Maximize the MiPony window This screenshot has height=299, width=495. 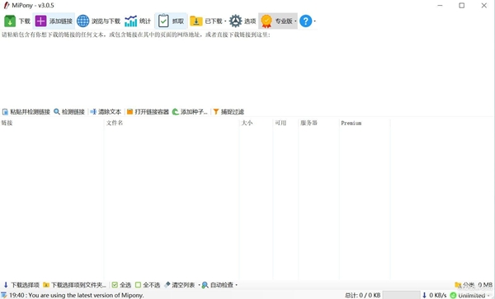461,6
